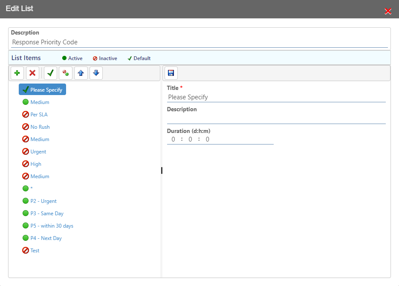The height and width of the screenshot is (286, 399).
Task: Toggle active/inactive status toolbar icon
Action: point(66,73)
